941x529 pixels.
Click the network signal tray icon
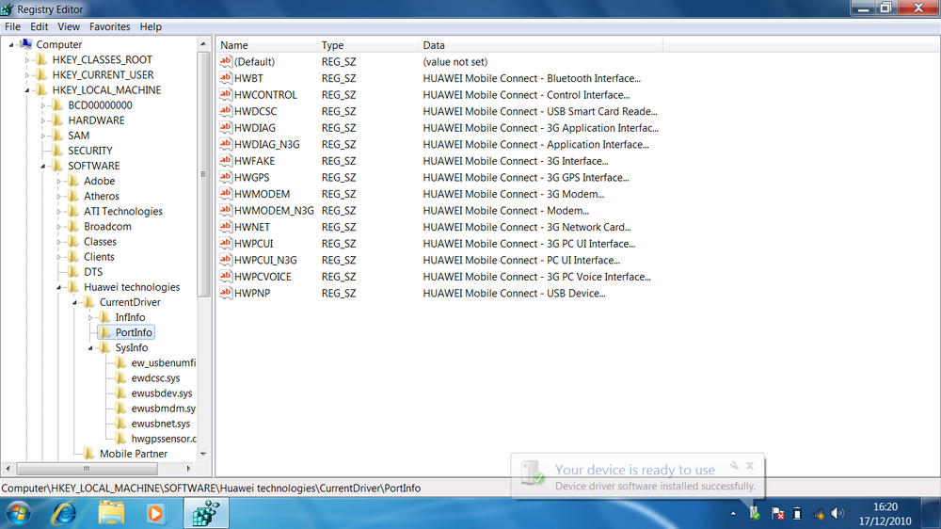click(818, 513)
